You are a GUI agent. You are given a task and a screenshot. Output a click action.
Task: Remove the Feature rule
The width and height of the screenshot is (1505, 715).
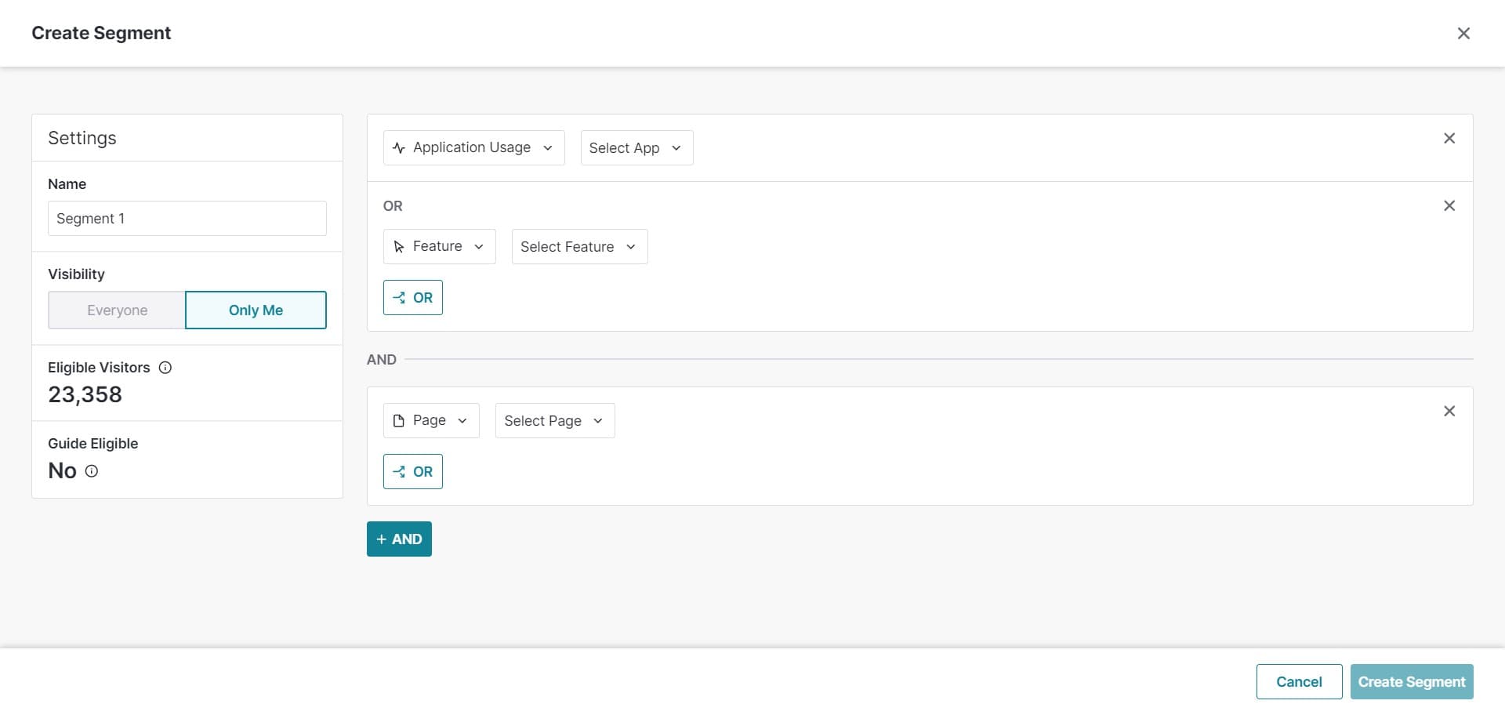(x=1449, y=205)
